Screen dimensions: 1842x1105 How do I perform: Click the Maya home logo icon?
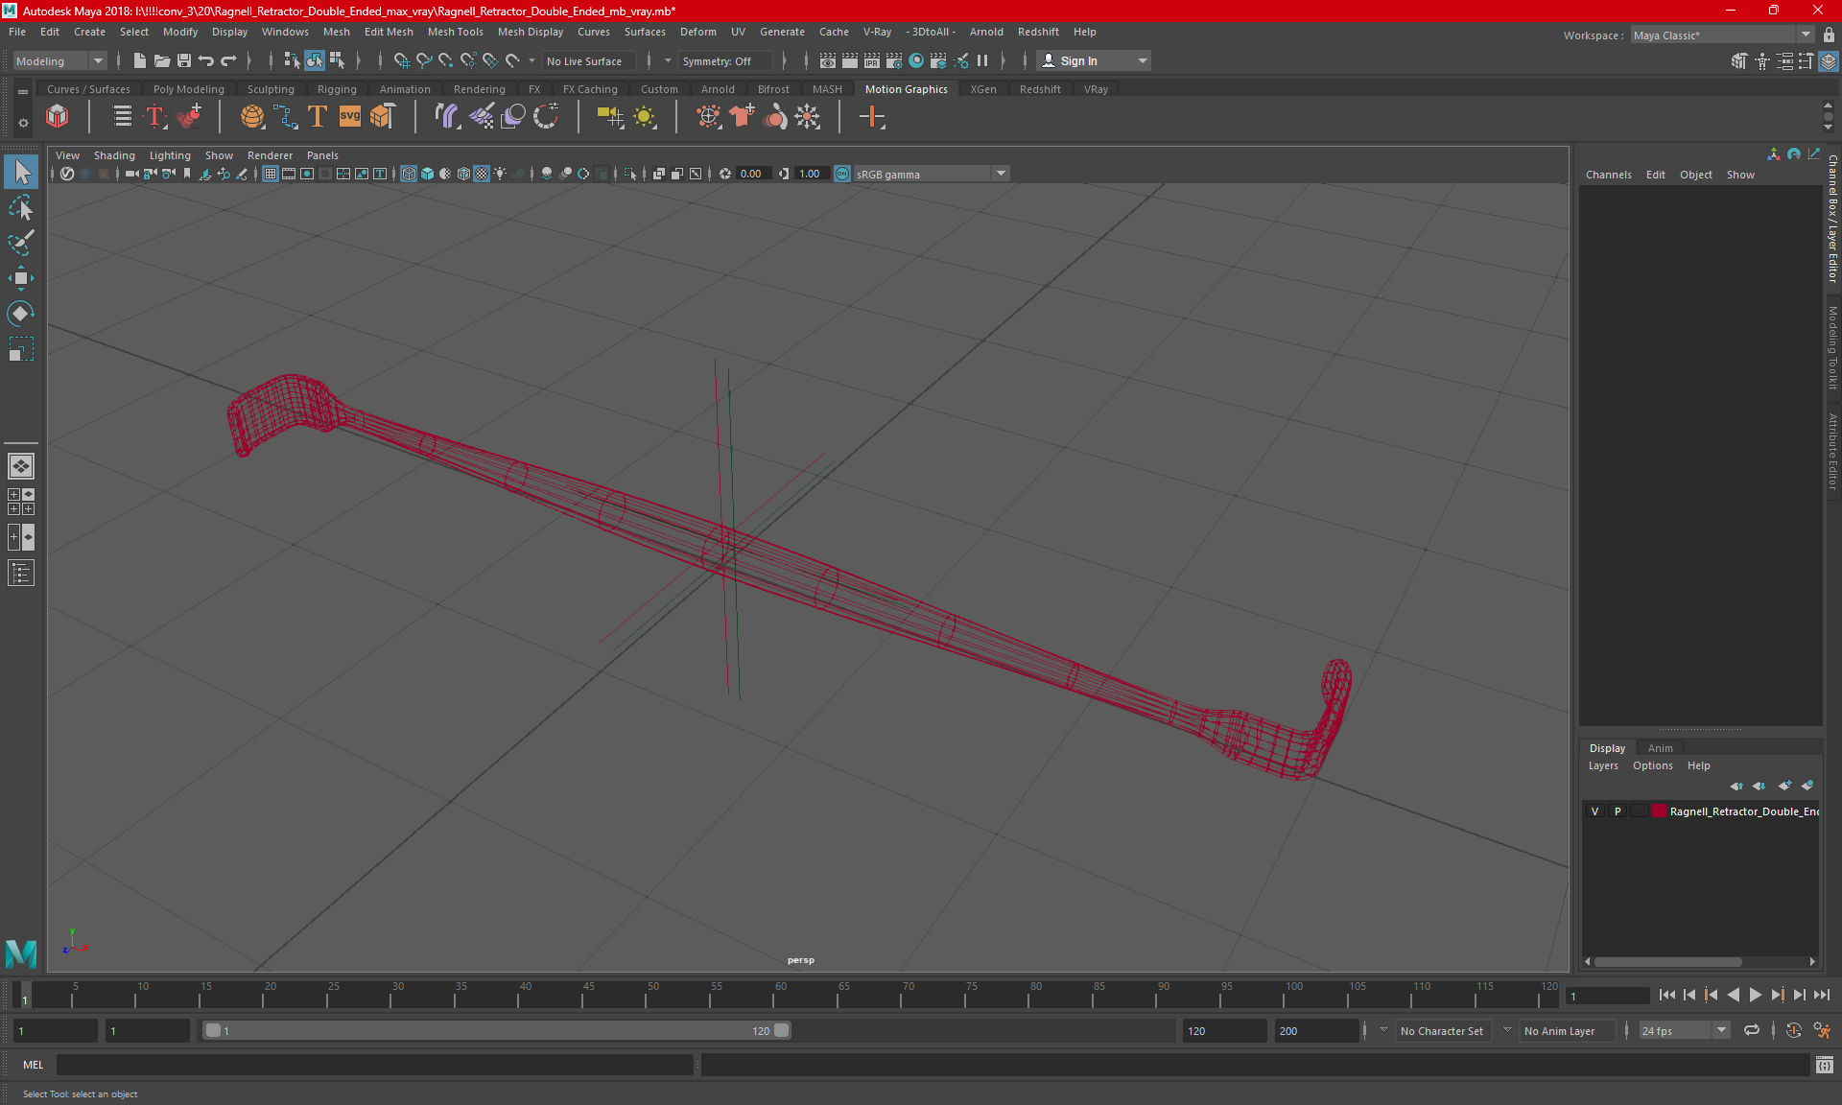[21, 953]
